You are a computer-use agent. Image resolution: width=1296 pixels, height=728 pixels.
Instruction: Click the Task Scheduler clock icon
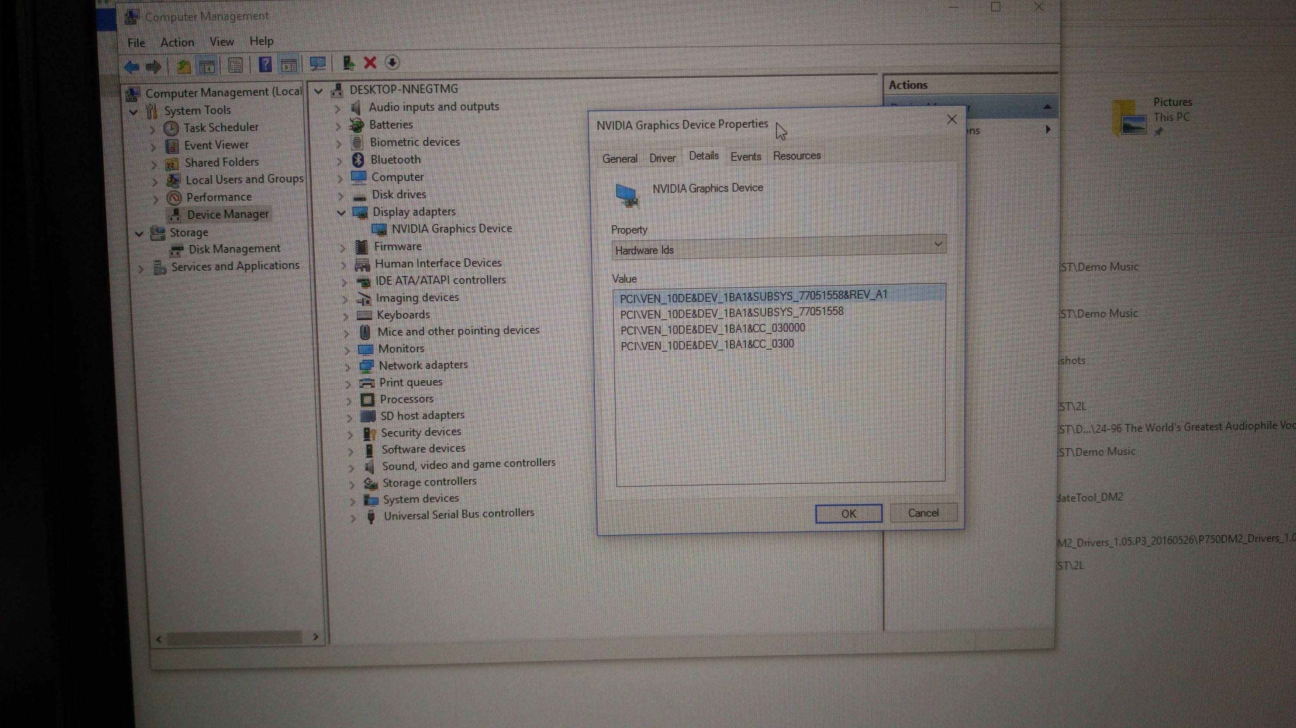171,129
